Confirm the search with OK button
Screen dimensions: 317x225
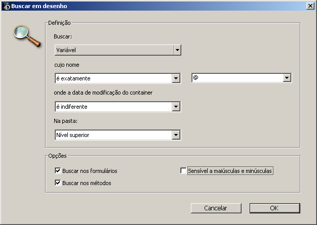tap(274, 208)
